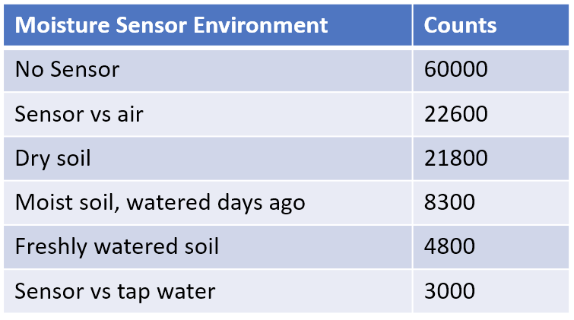Click the word 'Moist' in the fourth row
Image resolution: width=574 pixels, height=320 pixels.
[x=41, y=202]
